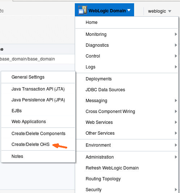Select JDBC Data Sources
This screenshot has height=193, width=180.
pyautogui.click(x=105, y=90)
